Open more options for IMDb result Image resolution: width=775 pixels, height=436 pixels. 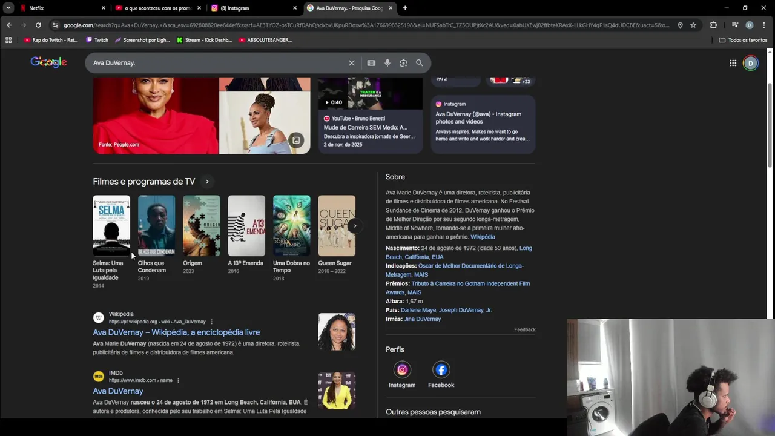pyautogui.click(x=178, y=380)
